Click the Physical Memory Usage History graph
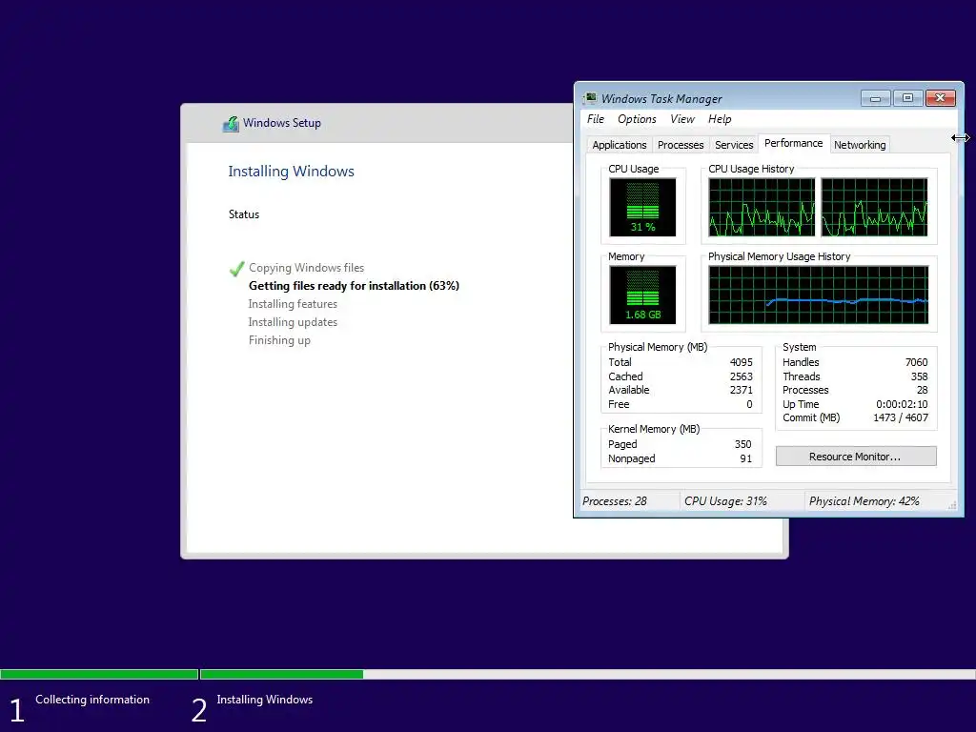Viewport: 976px width, 732px height. pos(819,295)
